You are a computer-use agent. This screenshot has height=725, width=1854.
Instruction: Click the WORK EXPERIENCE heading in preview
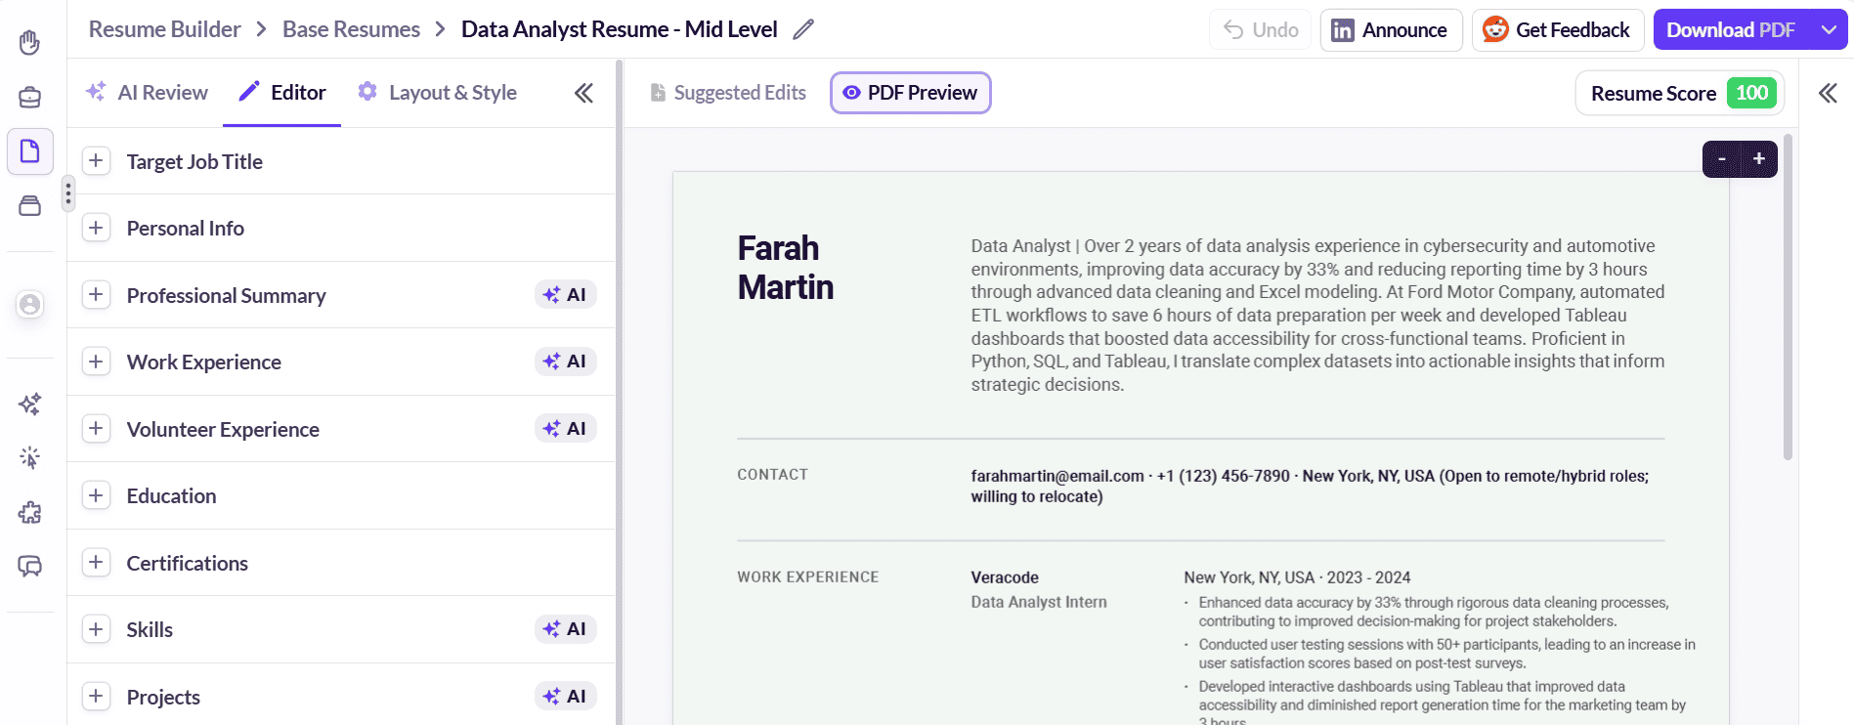pos(808,577)
